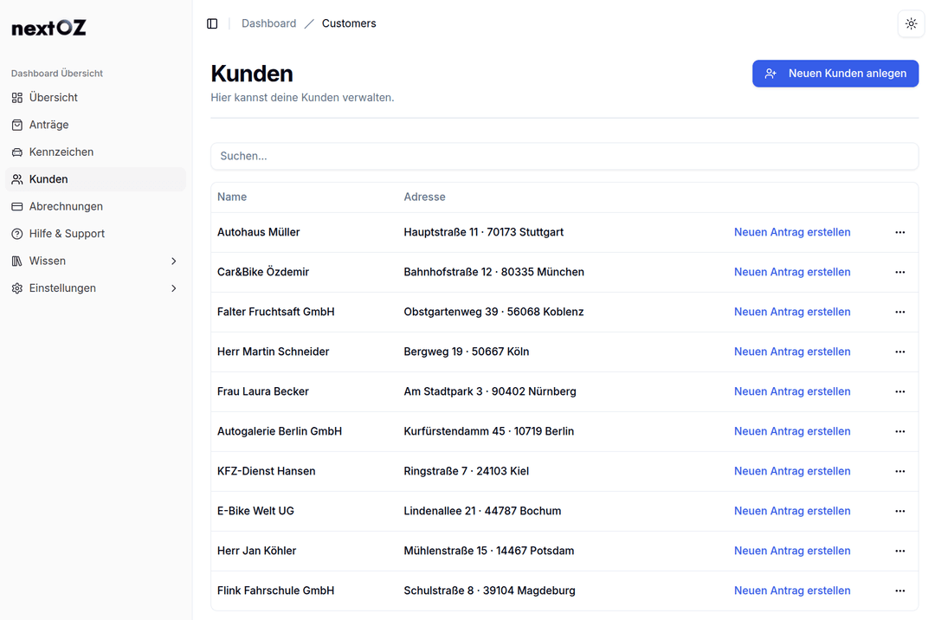Select the Abrechnungen billing card icon
Image resolution: width=935 pixels, height=620 pixels.
pyautogui.click(x=17, y=206)
